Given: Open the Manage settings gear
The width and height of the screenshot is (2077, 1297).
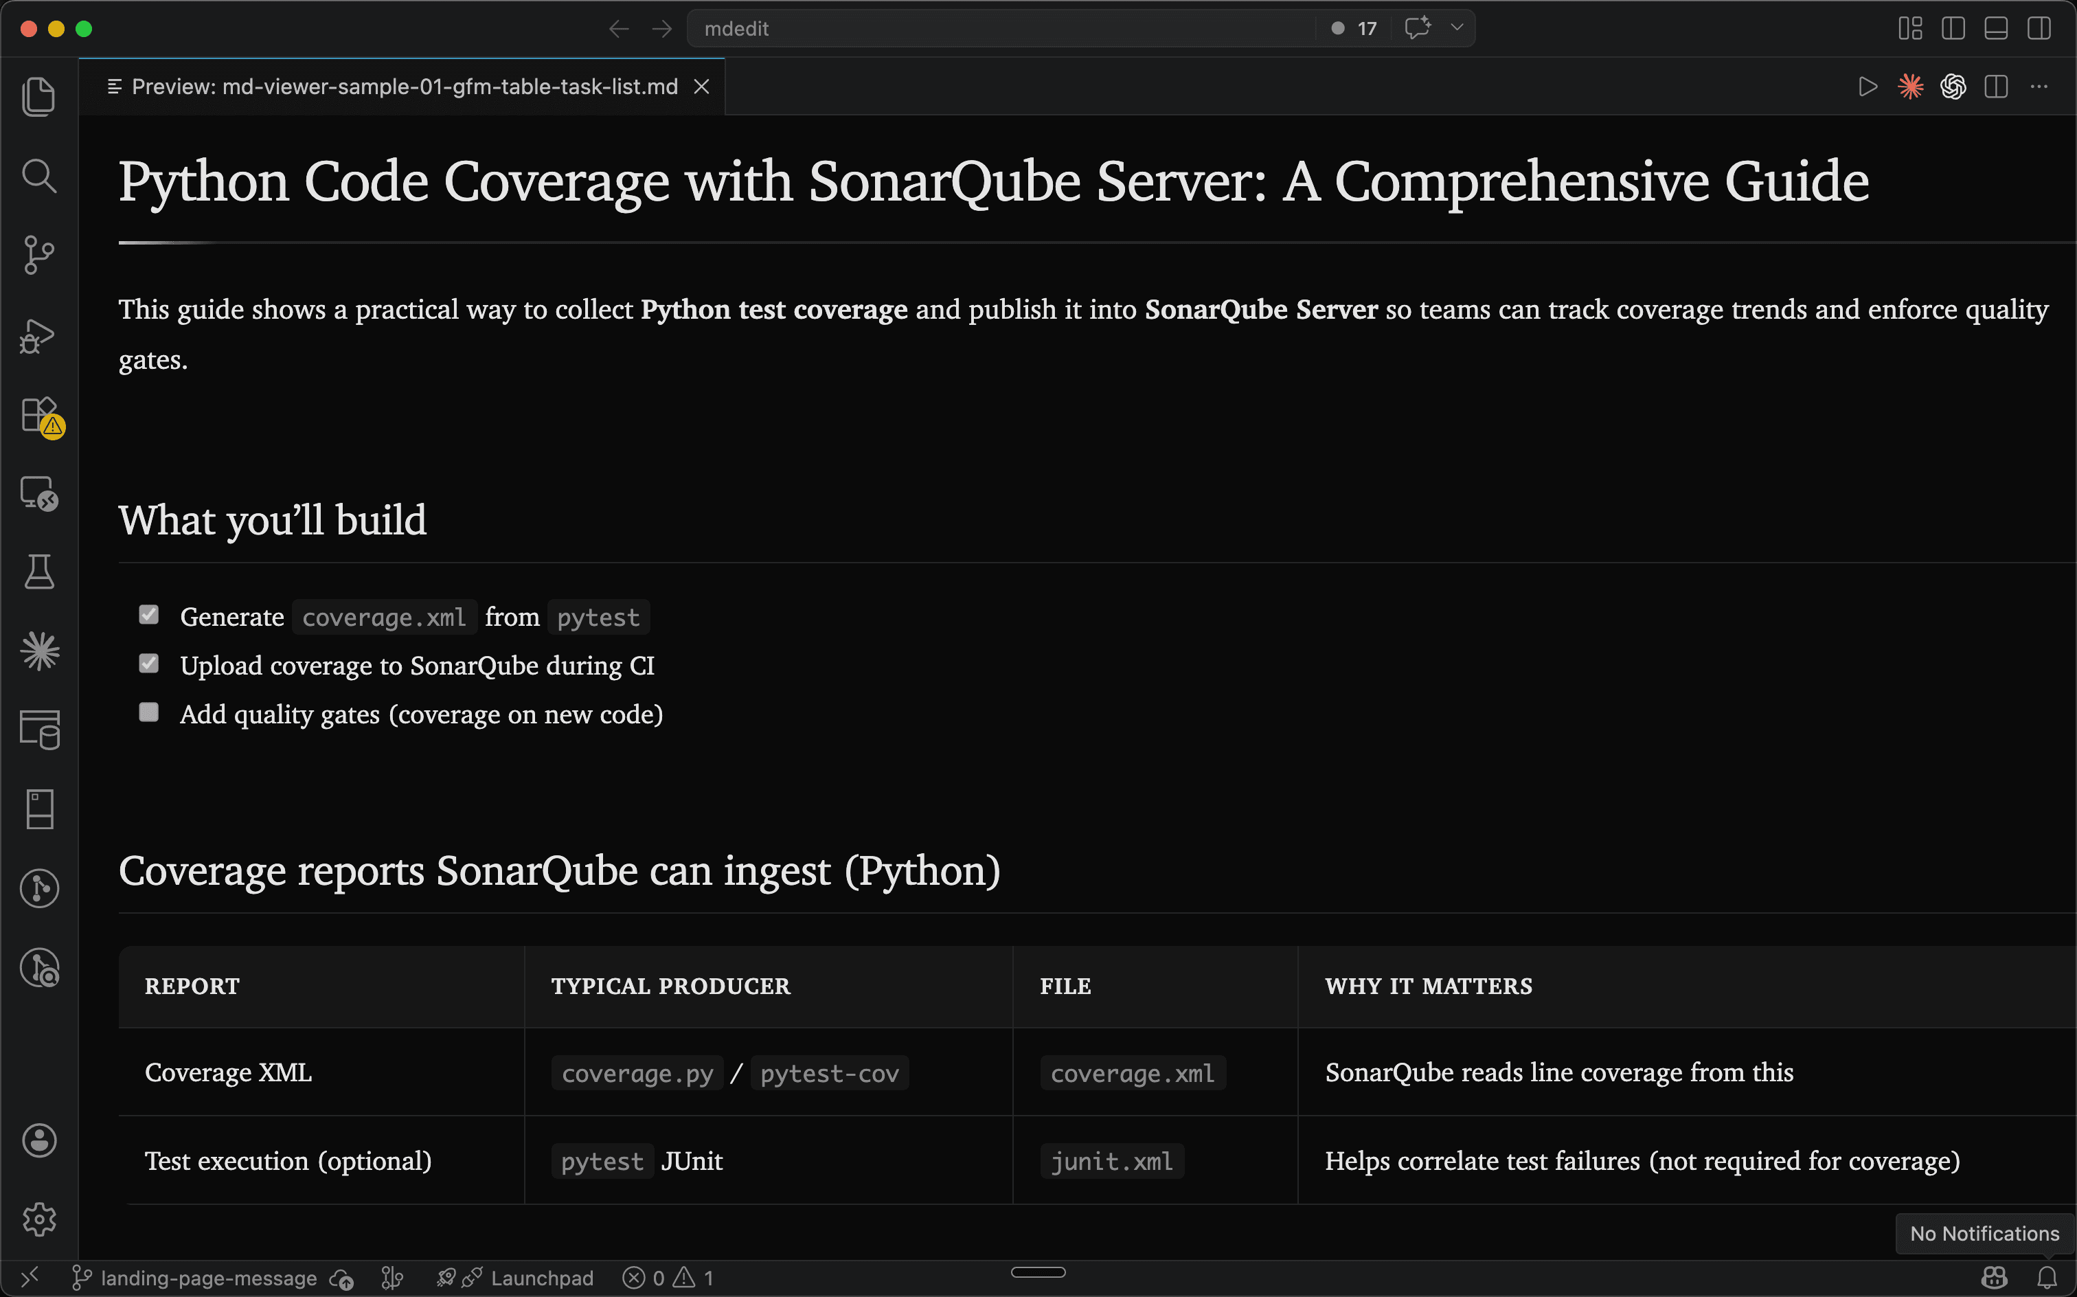Looking at the screenshot, I should tap(38, 1219).
